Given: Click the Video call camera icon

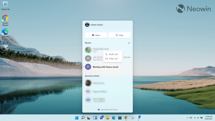Looking at the screenshot, I should pos(106,59).
